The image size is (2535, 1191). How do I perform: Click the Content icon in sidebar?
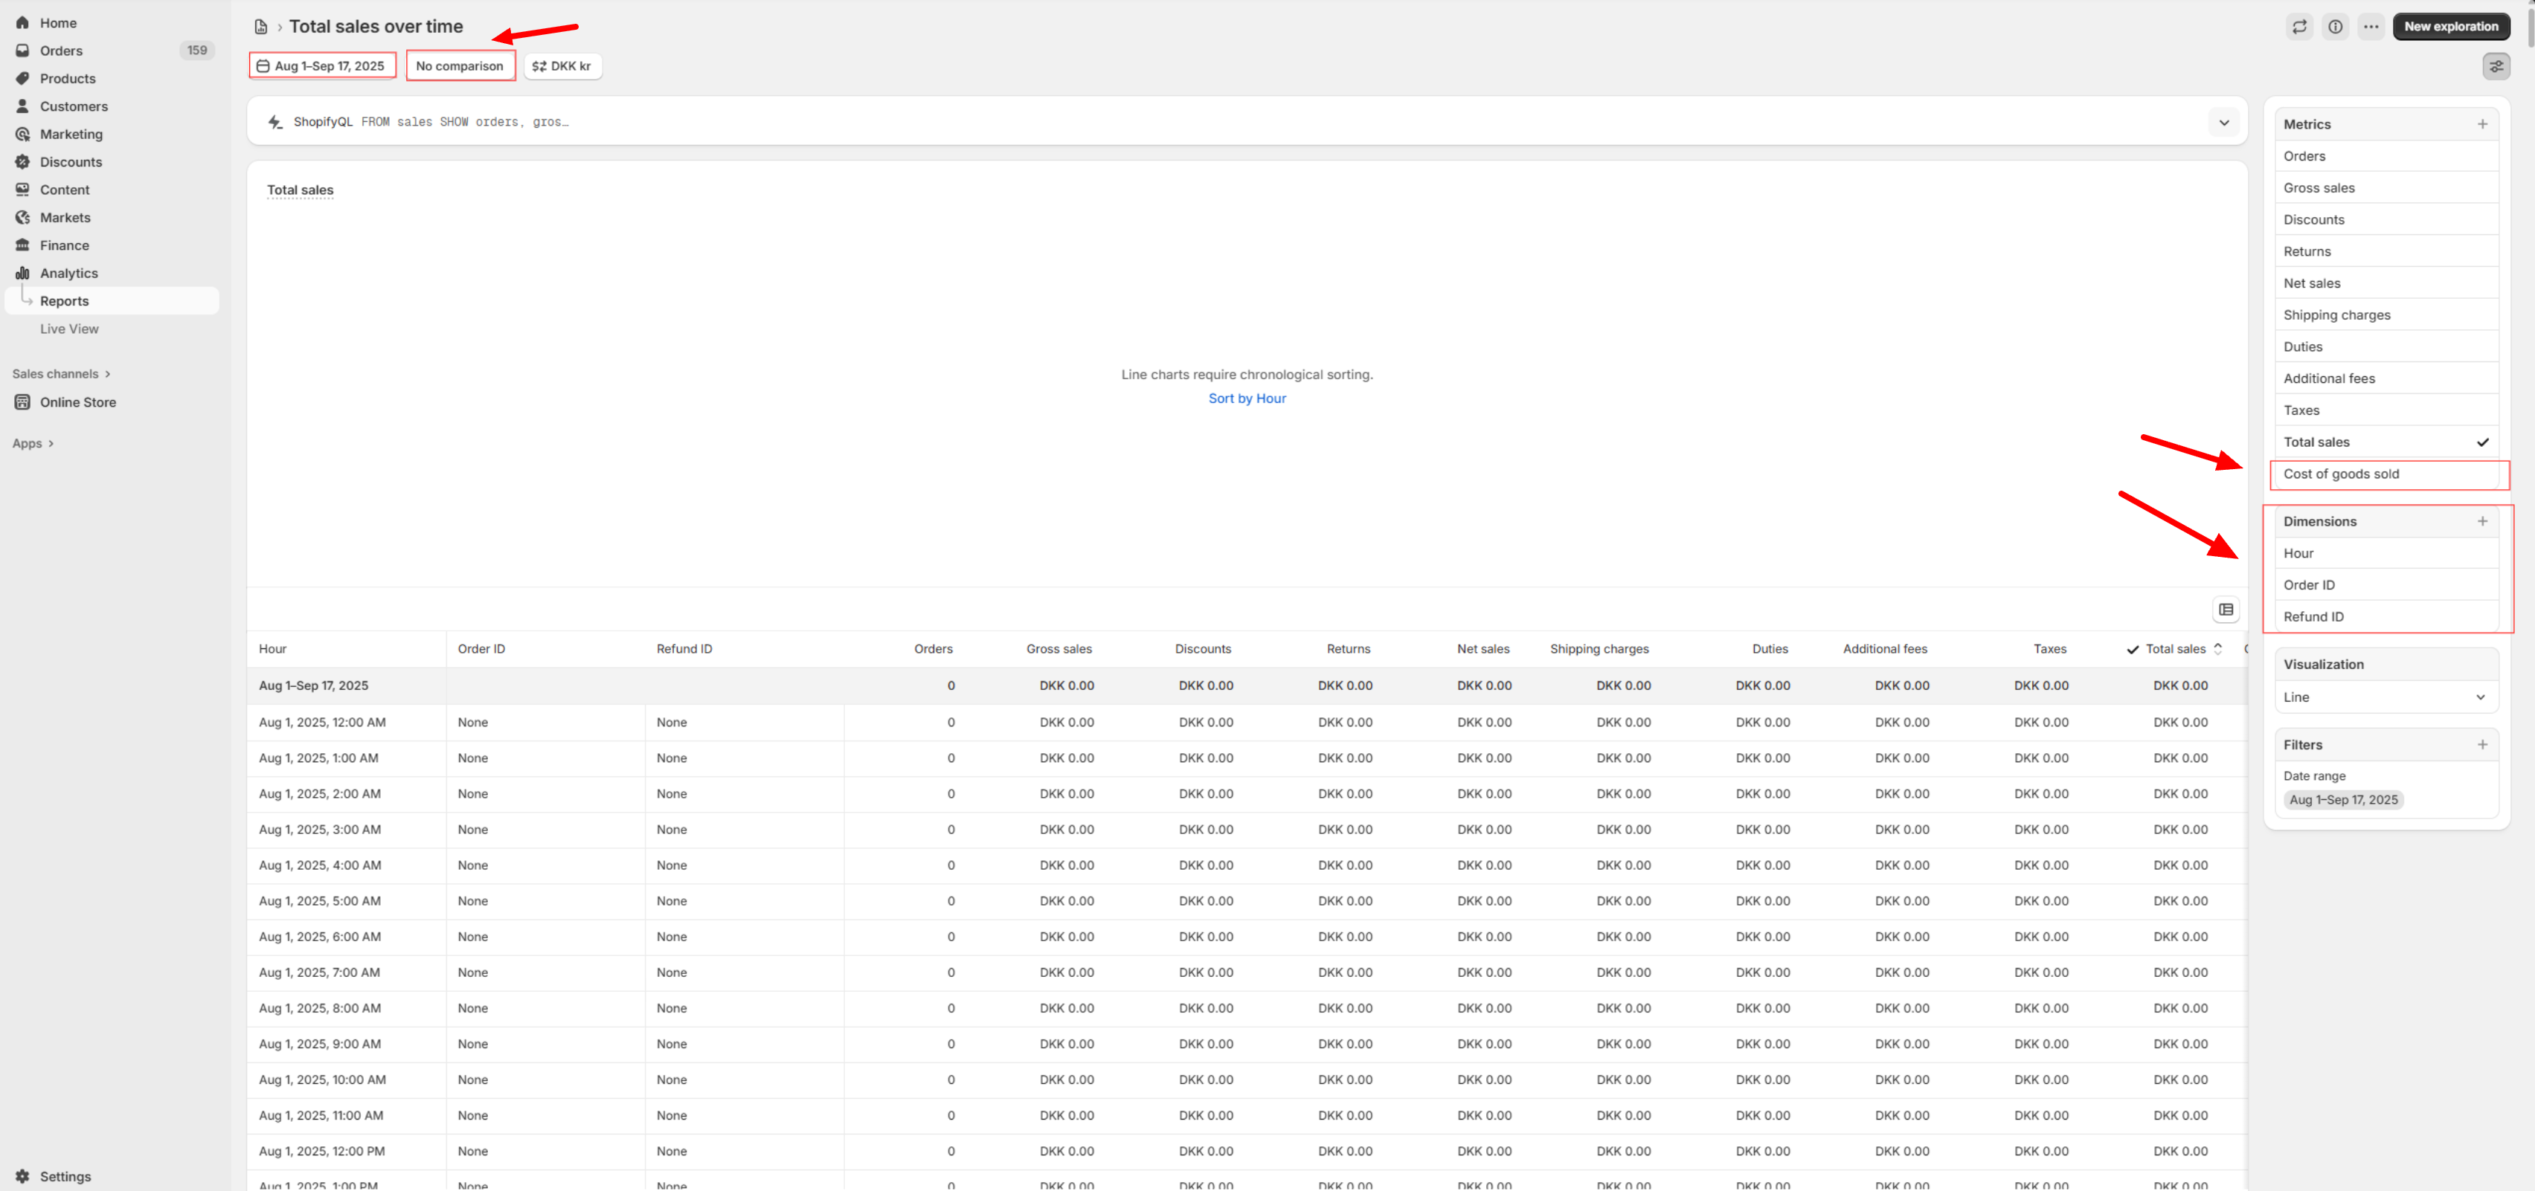tap(22, 190)
